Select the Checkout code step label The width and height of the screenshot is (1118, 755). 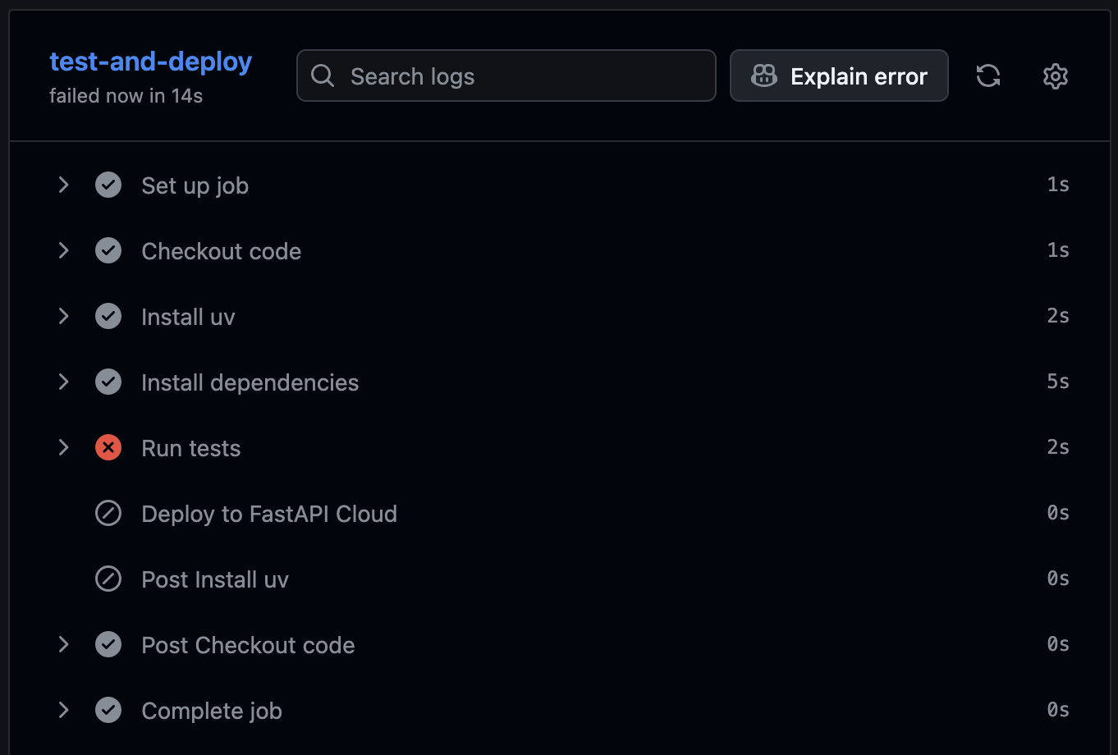click(x=222, y=251)
